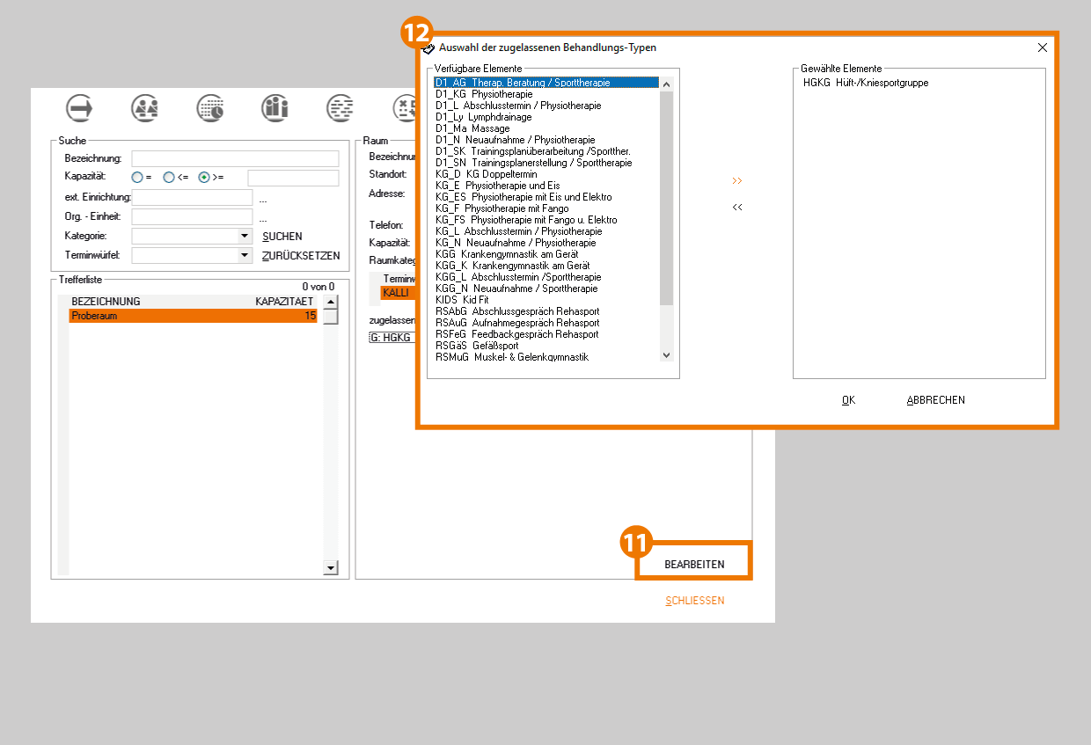Confirm the dialog with OK
The height and width of the screenshot is (745, 1091).
click(x=848, y=400)
